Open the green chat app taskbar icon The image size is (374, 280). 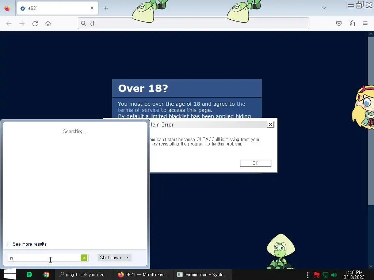[29, 275]
